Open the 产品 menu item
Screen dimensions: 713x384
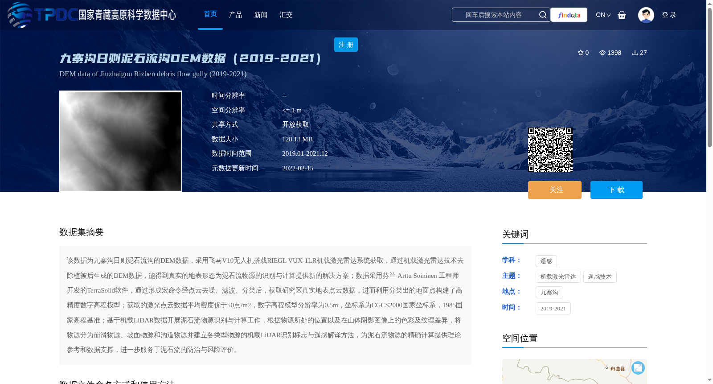236,15
